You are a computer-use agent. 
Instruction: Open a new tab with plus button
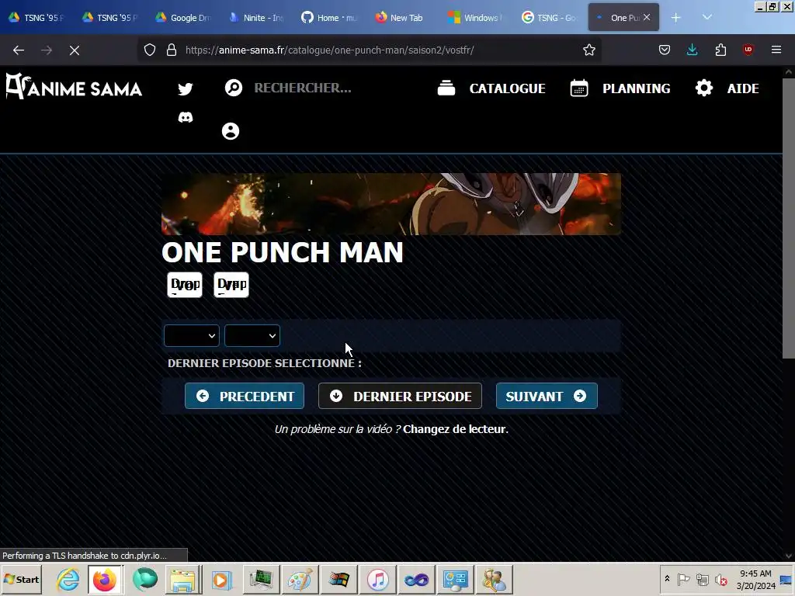[676, 18]
